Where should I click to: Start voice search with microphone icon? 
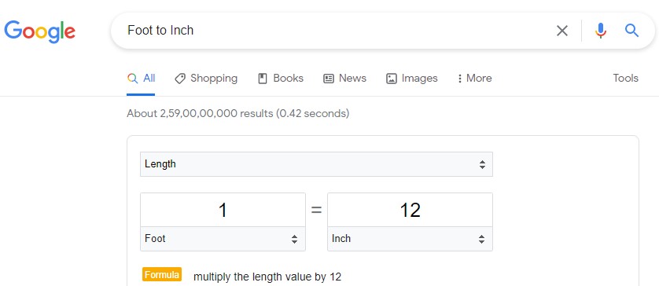point(601,31)
